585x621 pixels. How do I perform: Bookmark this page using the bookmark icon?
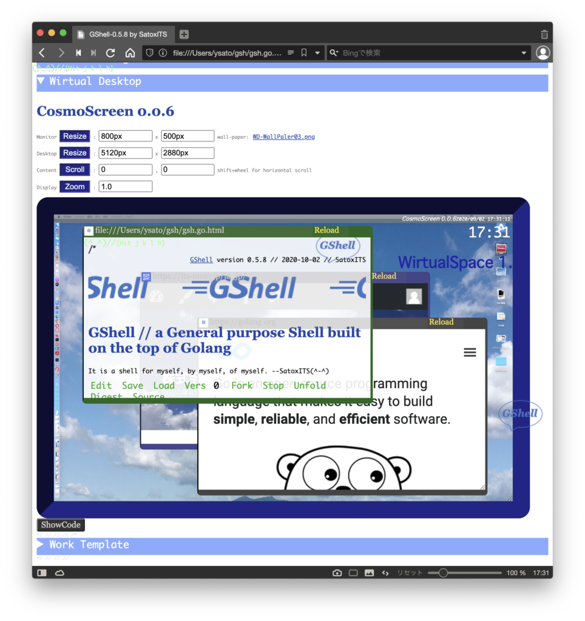click(304, 53)
